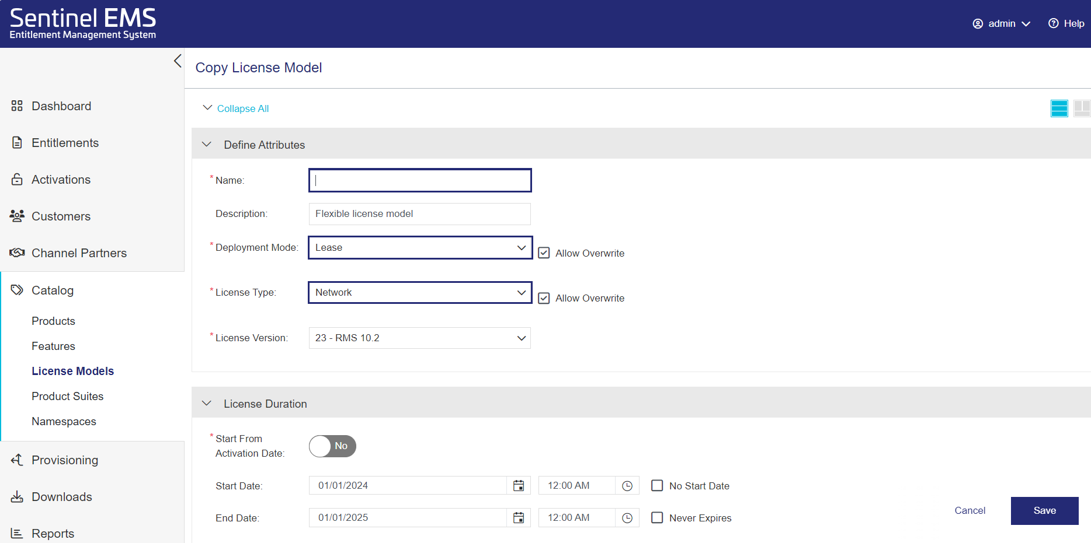Go to Entitlements in the sidebar
The image size is (1091, 543).
click(x=65, y=143)
